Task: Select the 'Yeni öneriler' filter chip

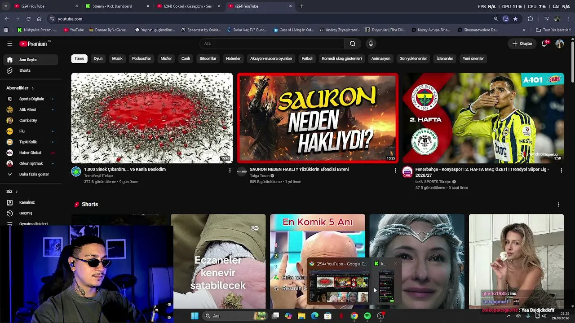Action: tap(473, 58)
